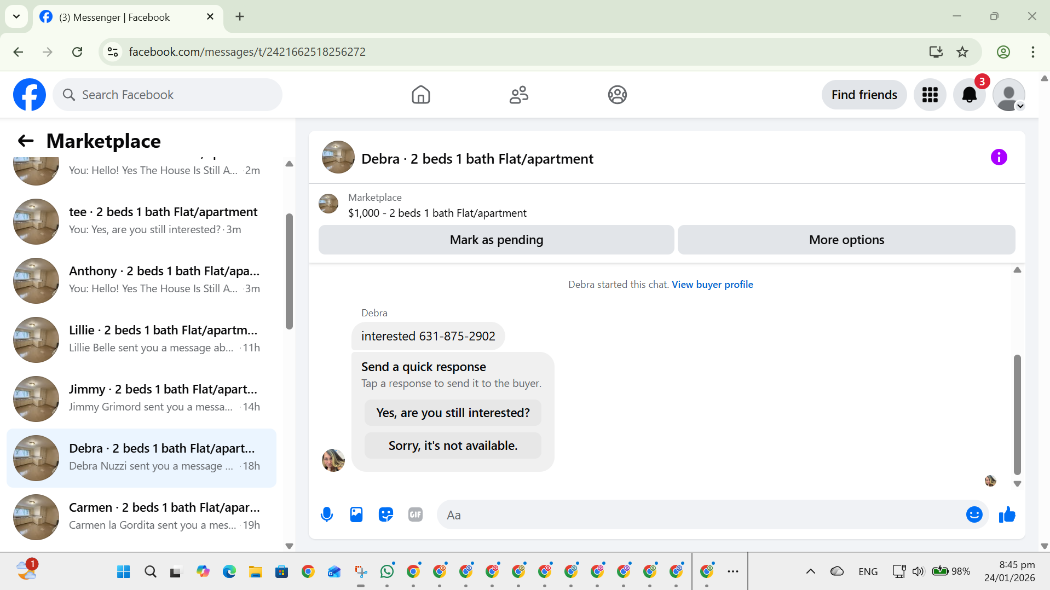This screenshot has height=590, width=1050.
Task: Open File Explorer from the taskbar
Action: pos(255,571)
